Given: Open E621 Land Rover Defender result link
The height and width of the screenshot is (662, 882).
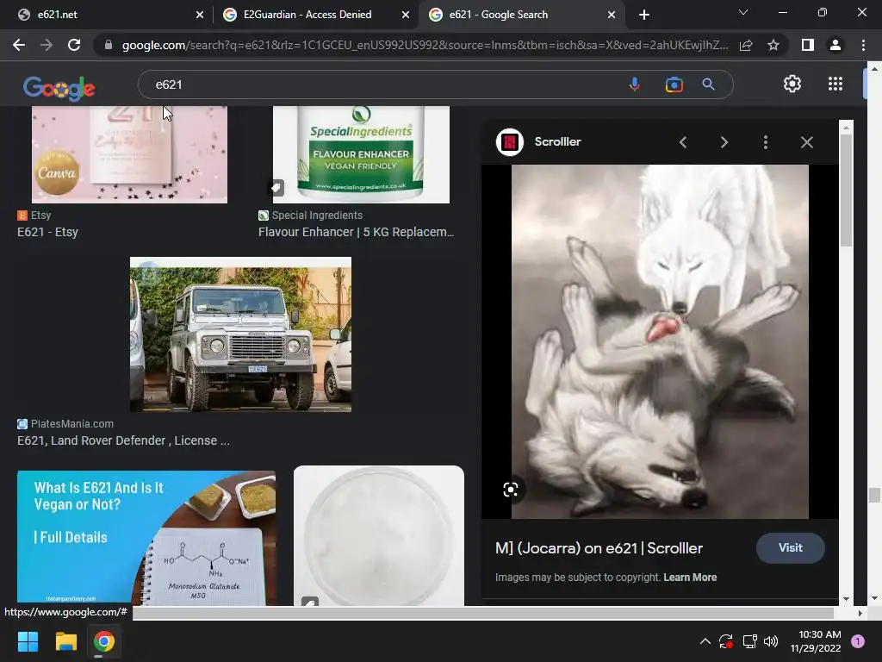Looking at the screenshot, I should tap(123, 440).
